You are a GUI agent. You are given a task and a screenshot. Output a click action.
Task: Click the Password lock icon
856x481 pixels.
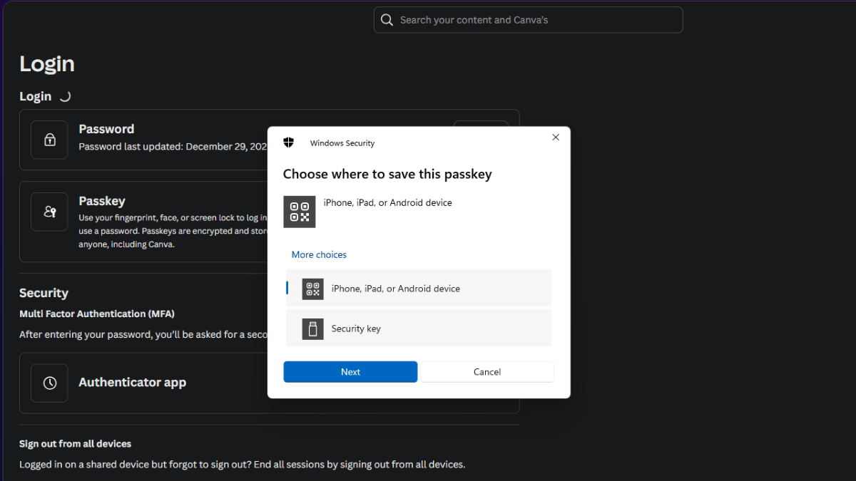(49, 140)
